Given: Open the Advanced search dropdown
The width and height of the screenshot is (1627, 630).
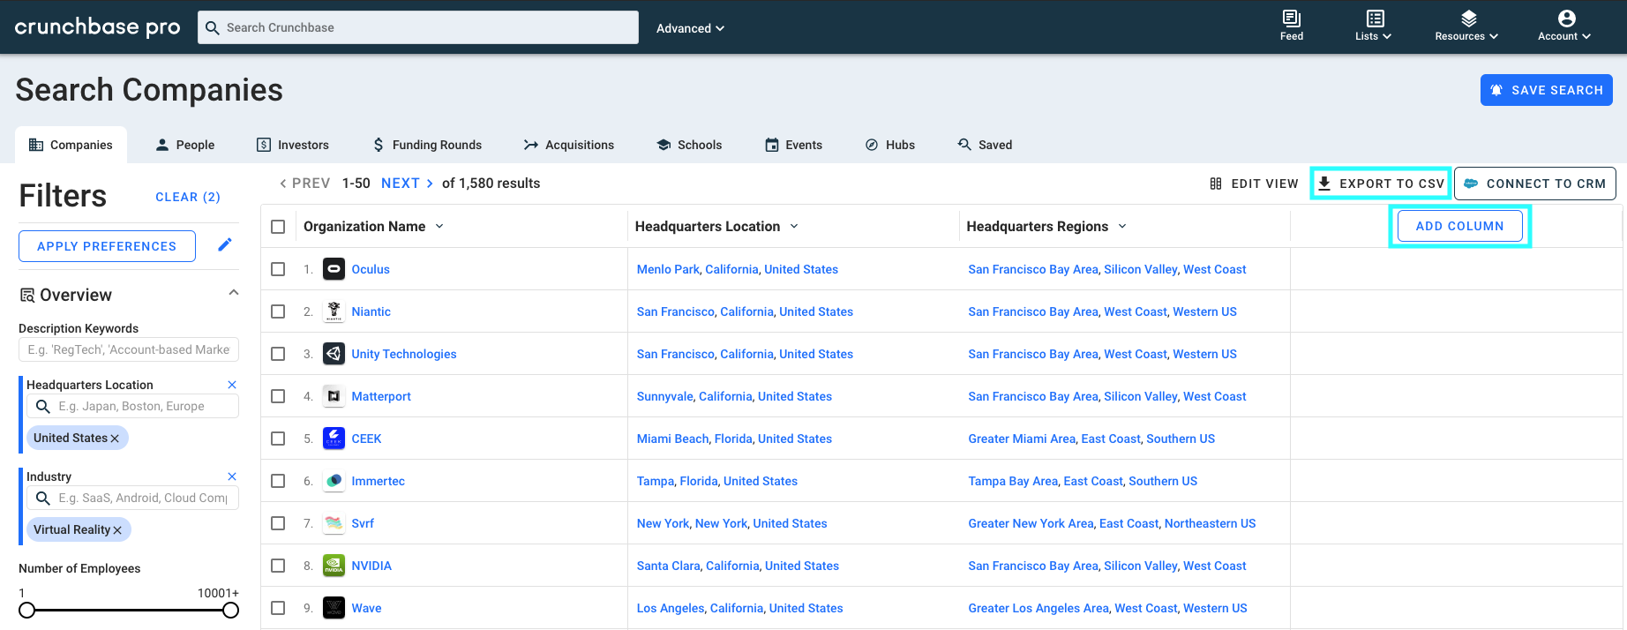Looking at the screenshot, I should (x=690, y=28).
